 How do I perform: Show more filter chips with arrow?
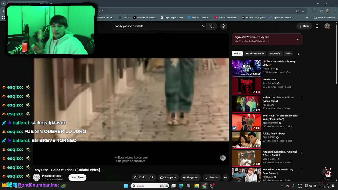[298, 54]
